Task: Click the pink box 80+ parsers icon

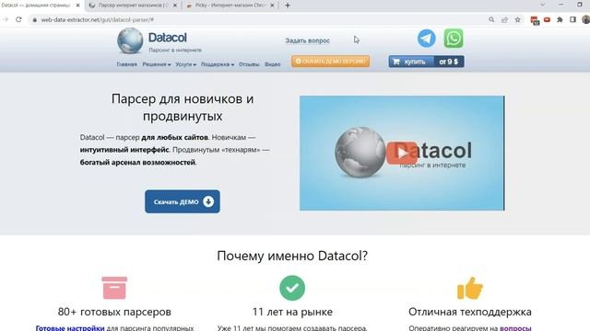Action: click(x=114, y=288)
